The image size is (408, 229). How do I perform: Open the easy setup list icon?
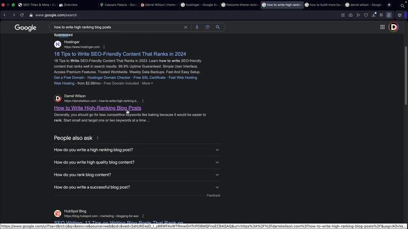click(381, 15)
